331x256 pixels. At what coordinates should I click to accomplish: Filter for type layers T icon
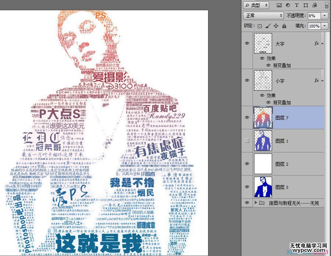(297, 5)
